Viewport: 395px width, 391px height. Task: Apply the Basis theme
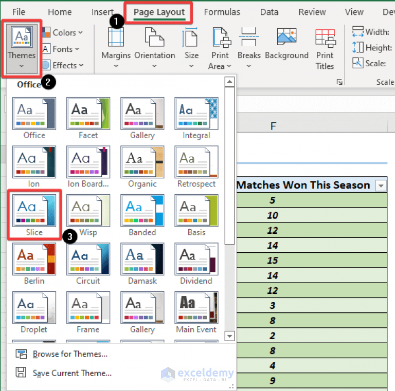[196, 215]
